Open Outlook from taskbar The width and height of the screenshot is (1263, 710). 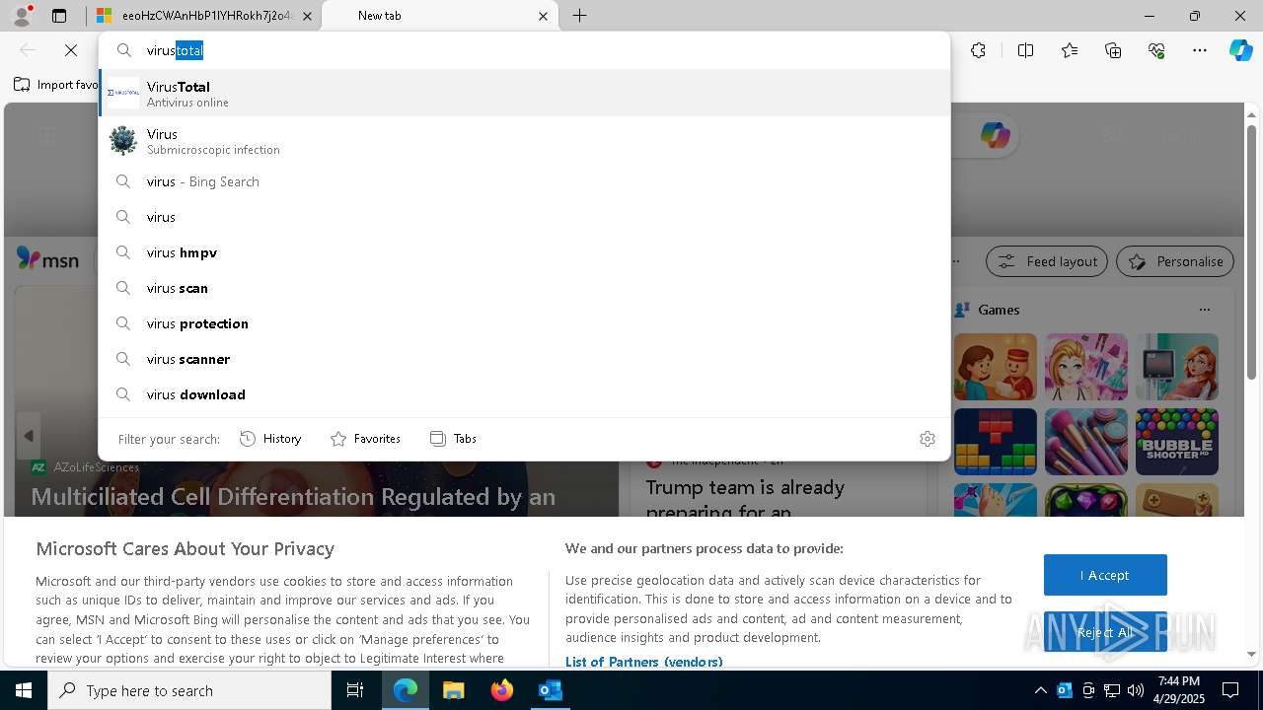click(550, 690)
